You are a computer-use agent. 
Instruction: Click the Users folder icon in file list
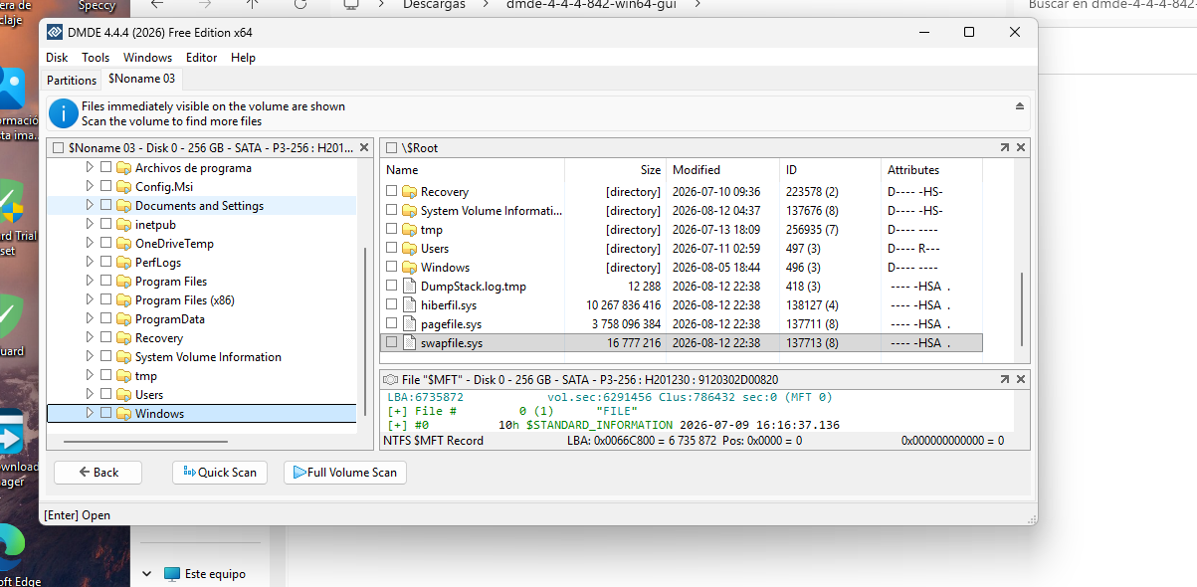[409, 249]
